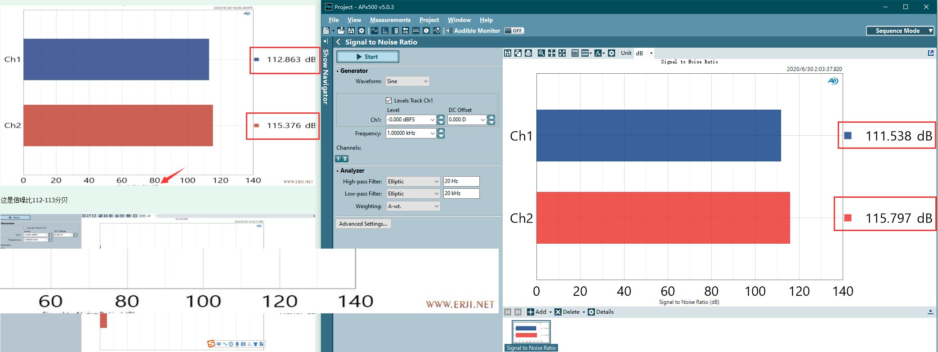The width and height of the screenshot is (938, 352).
Task: Save graph data using graph toolbar disk icon
Action: [508, 53]
